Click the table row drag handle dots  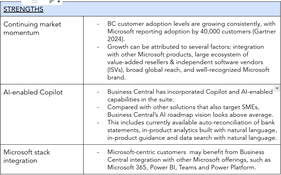(x=35, y=2)
